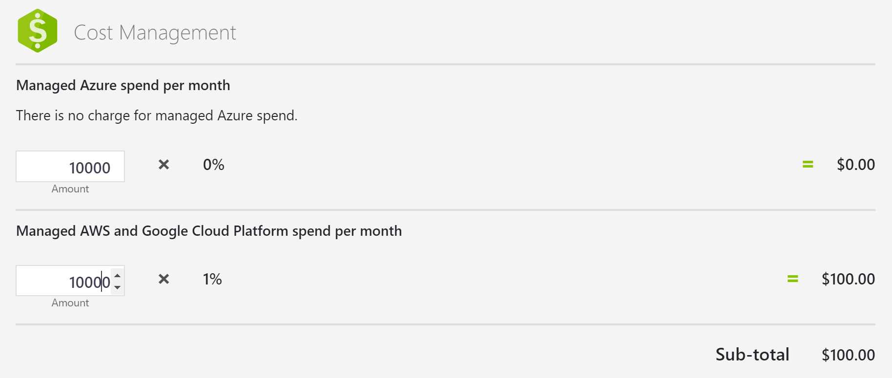Viewport: 892px width, 378px height.
Task: Click the 0% rate label for Azure spend
Action: 213,165
